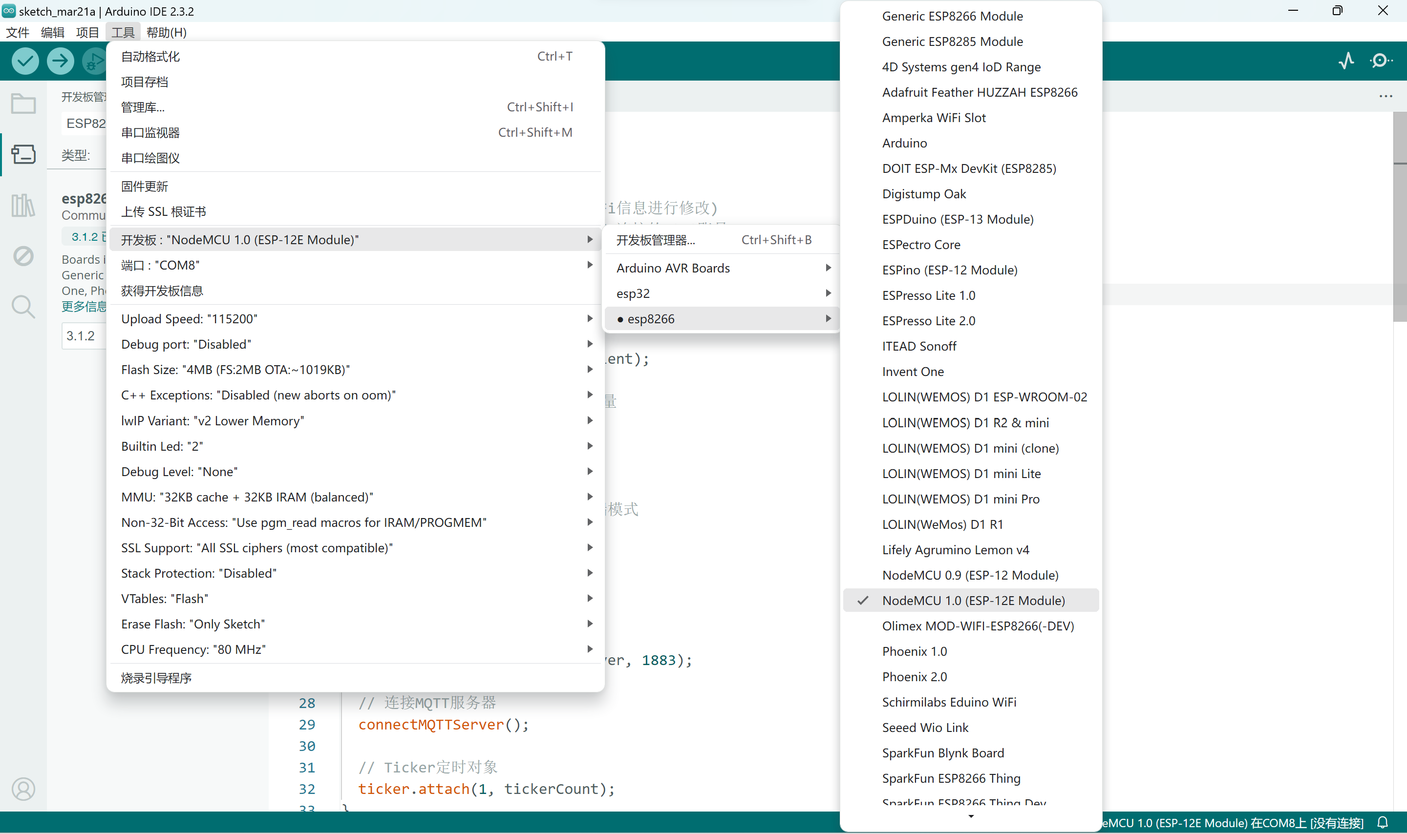Click the board list scroll-down arrow
This screenshot has height=834, width=1407.
pyautogui.click(x=971, y=816)
